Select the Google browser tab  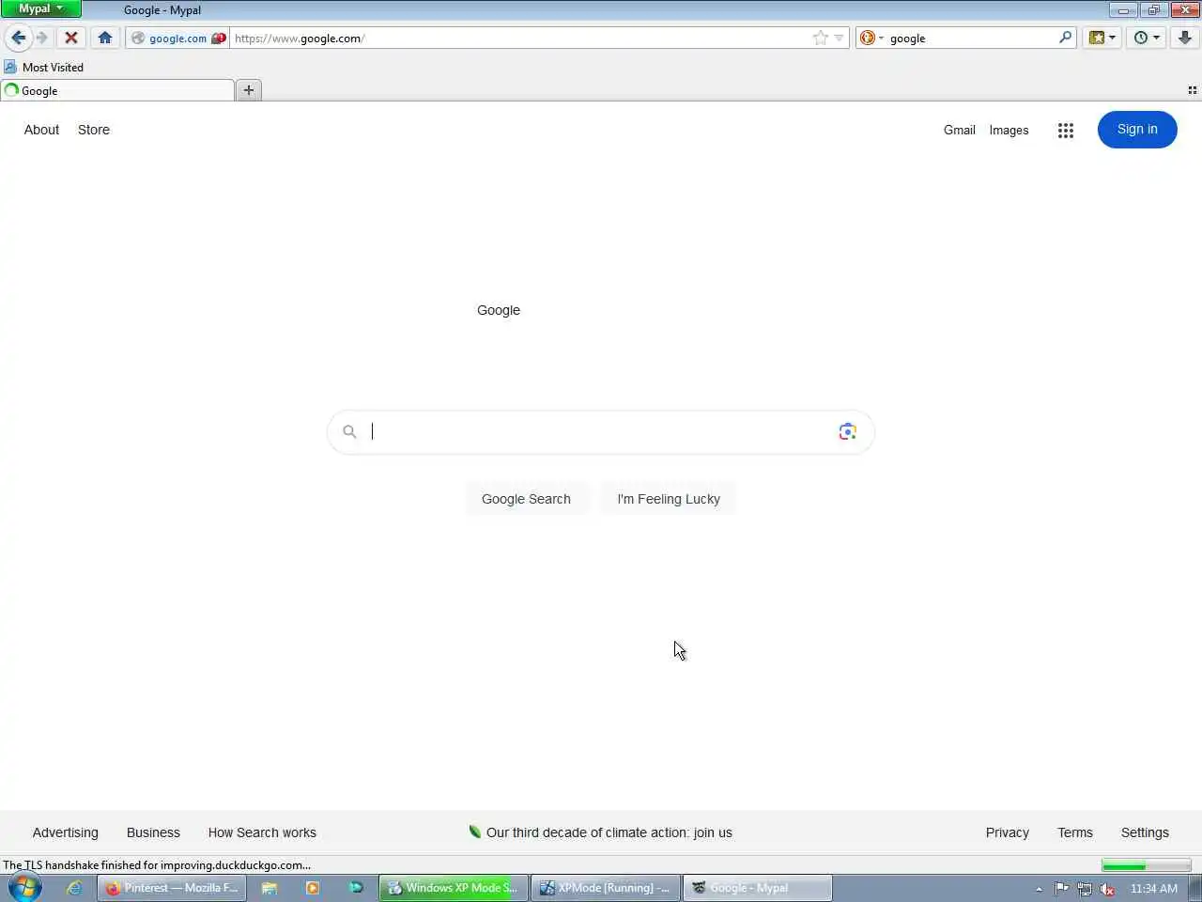pyautogui.click(x=118, y=90)
